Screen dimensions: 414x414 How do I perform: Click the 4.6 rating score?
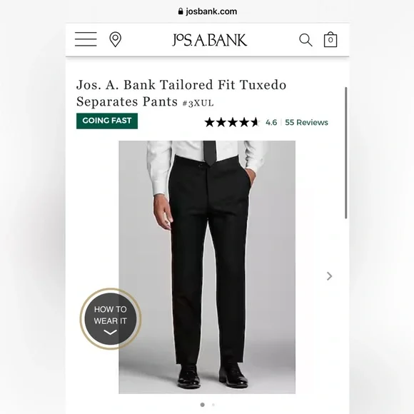pos(271,123)
